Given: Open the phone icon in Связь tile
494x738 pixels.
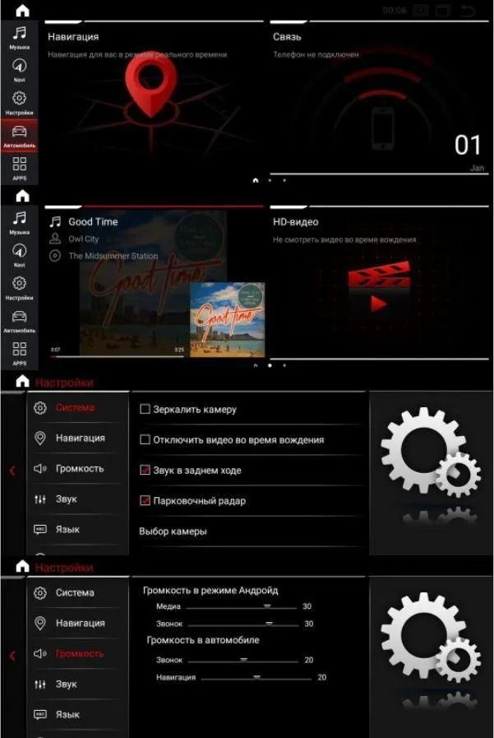Looking at the screenshot, I should [x=382, y=128].
